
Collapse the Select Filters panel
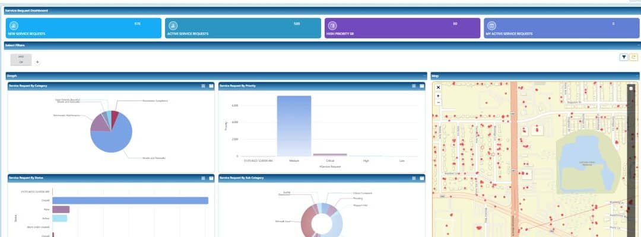(638, 45)
